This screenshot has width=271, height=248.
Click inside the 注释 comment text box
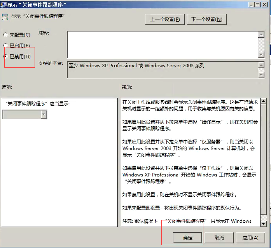point(163,45)
